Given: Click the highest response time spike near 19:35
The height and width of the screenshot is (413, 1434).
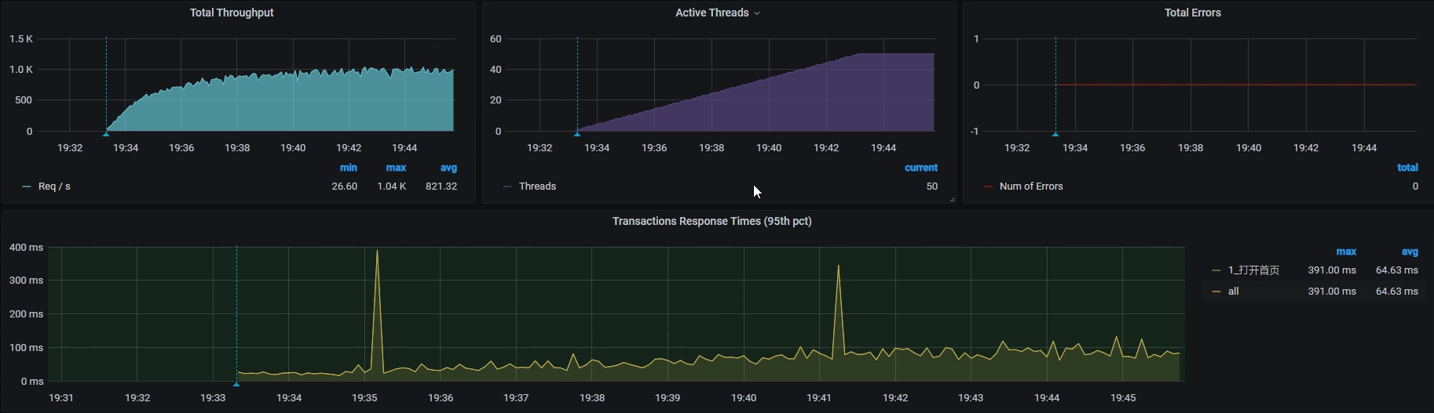Looking at the screenshot, I should click(x=377, y=252).
